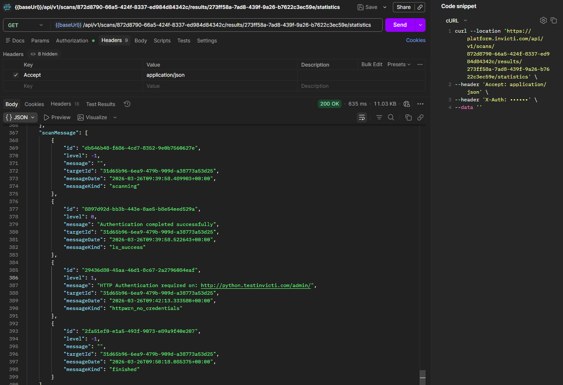Click the response history clock icon
563x385 pixels.
pos(127,104)
